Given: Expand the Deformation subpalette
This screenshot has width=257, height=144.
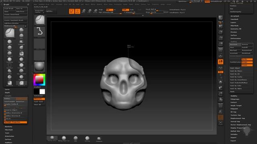Looking at the screenshot, I should pyautogui.click(x=236, y=38).
